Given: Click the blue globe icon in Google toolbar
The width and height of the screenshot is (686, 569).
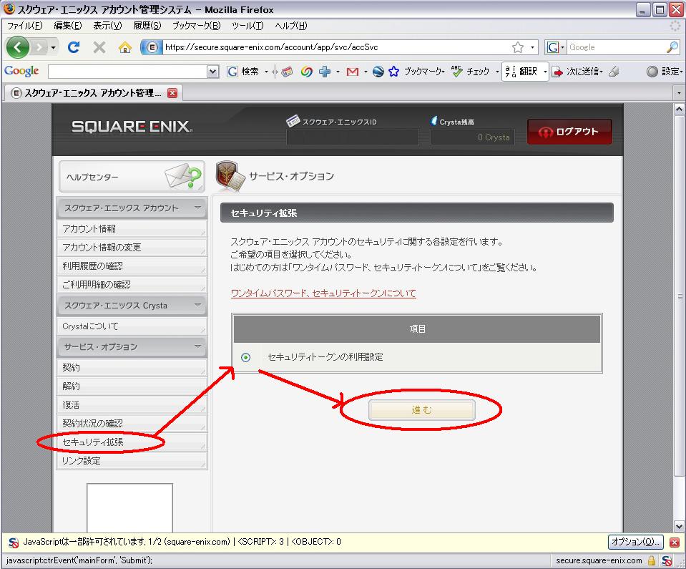Looking at the screenshot, I should (x=378, y=72).
